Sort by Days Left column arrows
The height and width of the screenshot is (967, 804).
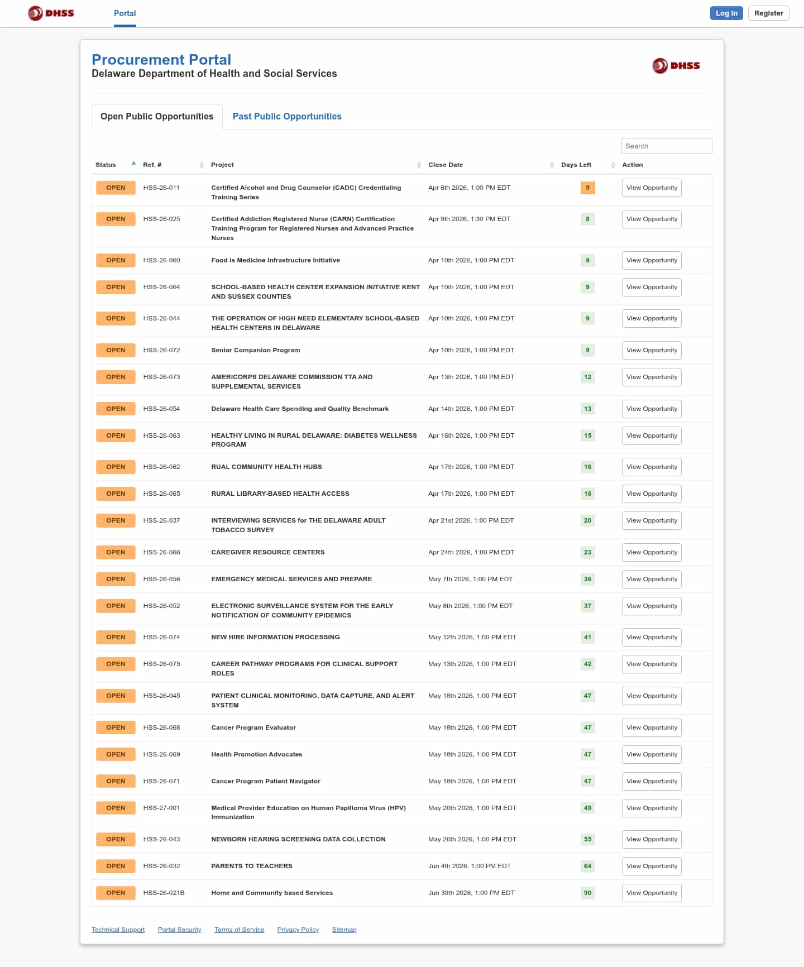tap(613, 165)
